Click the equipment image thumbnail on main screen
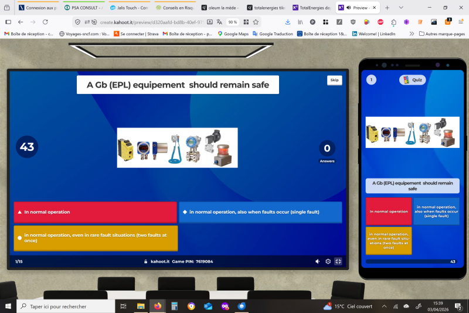The width and height of the screenshot is (469, 313). coord(177,147)
